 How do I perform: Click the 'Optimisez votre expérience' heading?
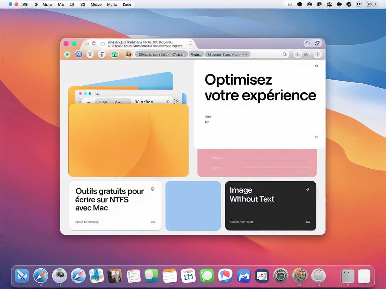(260, 88)
